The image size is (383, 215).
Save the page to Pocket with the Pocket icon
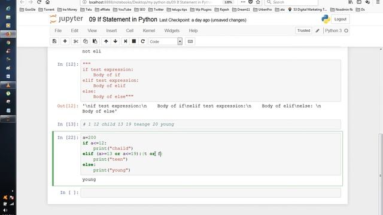point(250,2)
